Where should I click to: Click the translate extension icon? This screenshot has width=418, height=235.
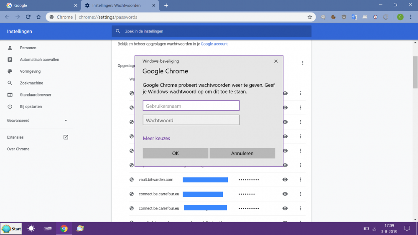coord(354,17)
